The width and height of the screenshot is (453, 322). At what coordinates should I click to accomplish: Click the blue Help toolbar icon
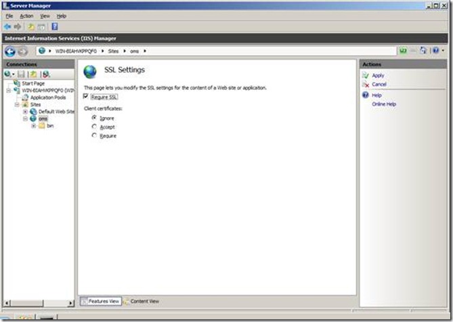55,26
